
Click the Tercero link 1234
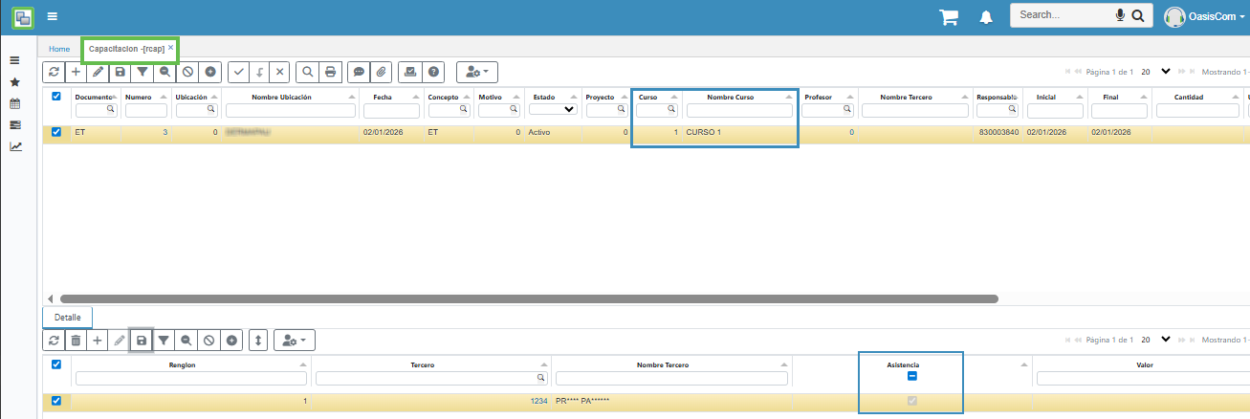pyautogui.click(x=538, y=401)
